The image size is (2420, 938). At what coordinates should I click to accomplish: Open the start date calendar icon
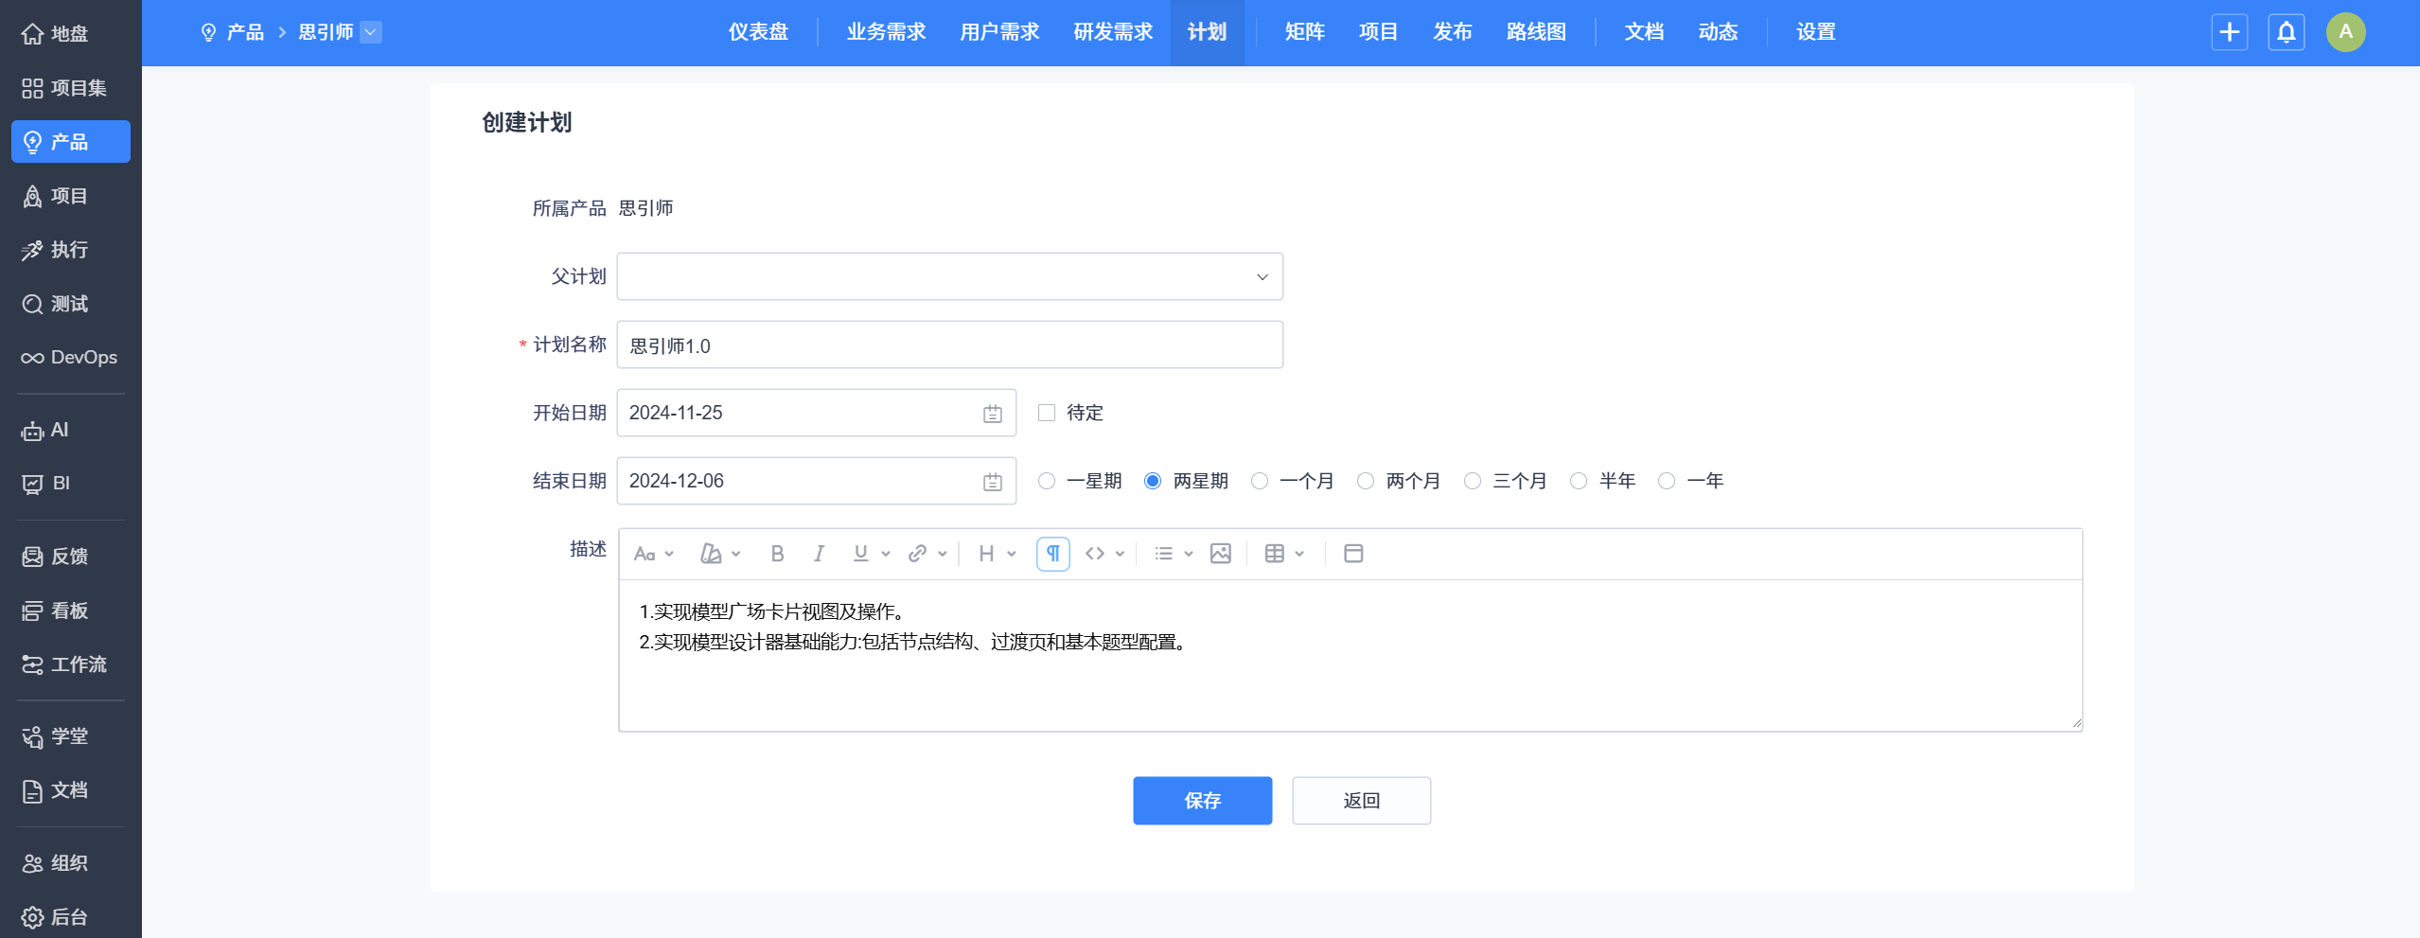(992, 414)
